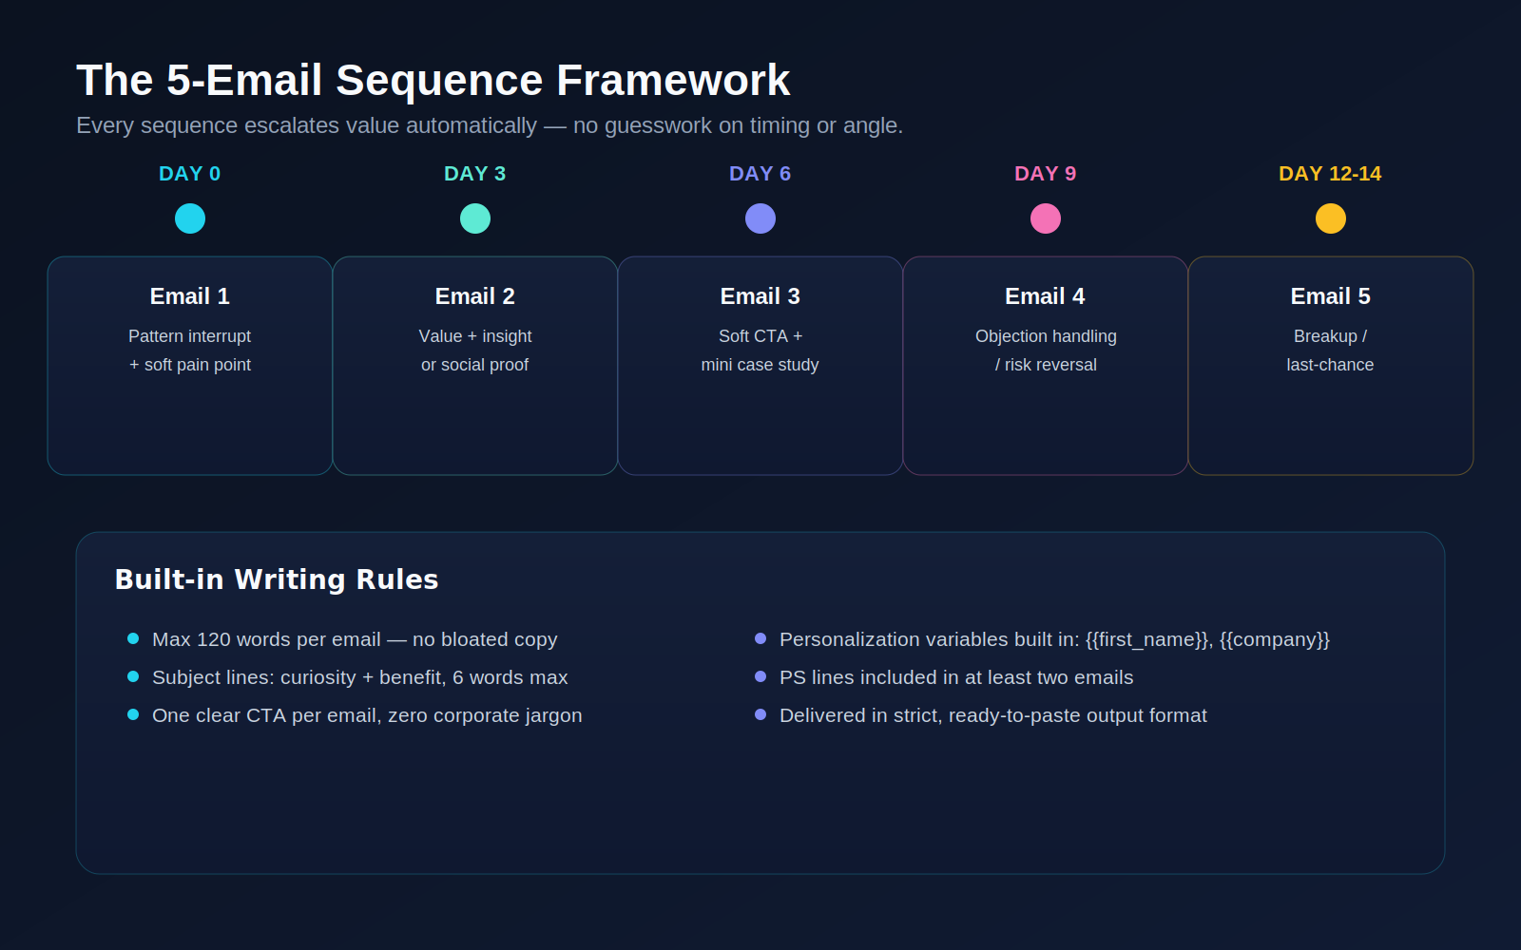The width and height of the screenshot is (1521, 950).
Task: Click the bullet beside 'One clear CTA'
Action: tap(133, 714)
